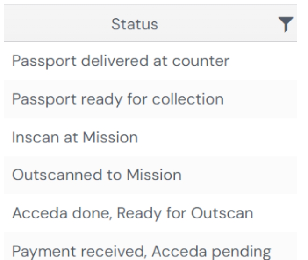Pick the Passport ready for collection cell
Viewport: 308px width, 260px height.
click(x=117, y=100)
